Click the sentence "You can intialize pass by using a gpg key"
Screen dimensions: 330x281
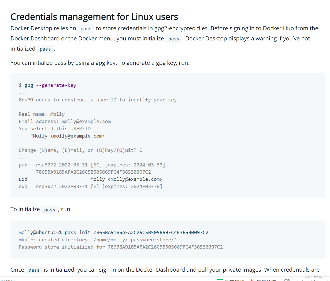tap(64, 63)
